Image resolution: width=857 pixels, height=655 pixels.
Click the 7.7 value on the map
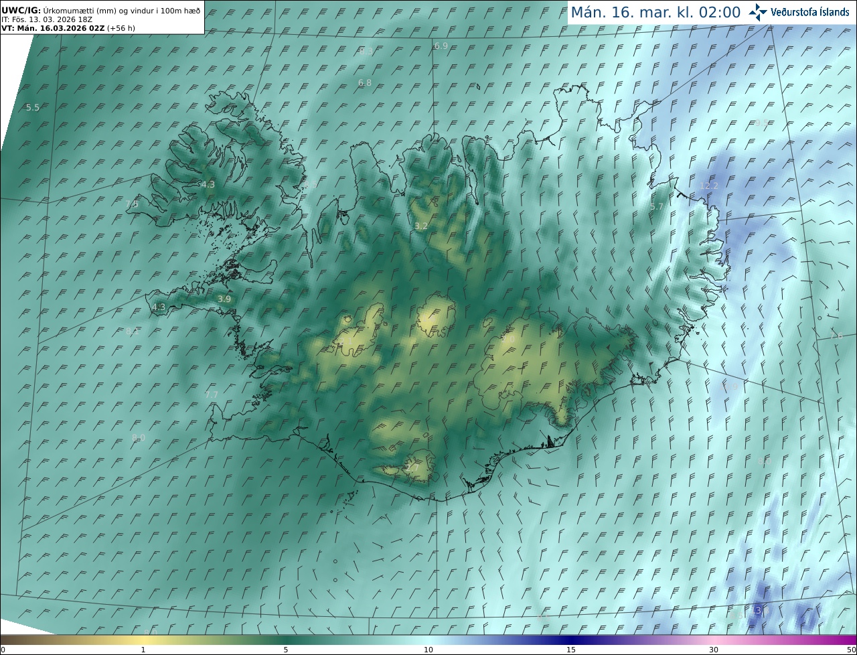tap(212, 395)
